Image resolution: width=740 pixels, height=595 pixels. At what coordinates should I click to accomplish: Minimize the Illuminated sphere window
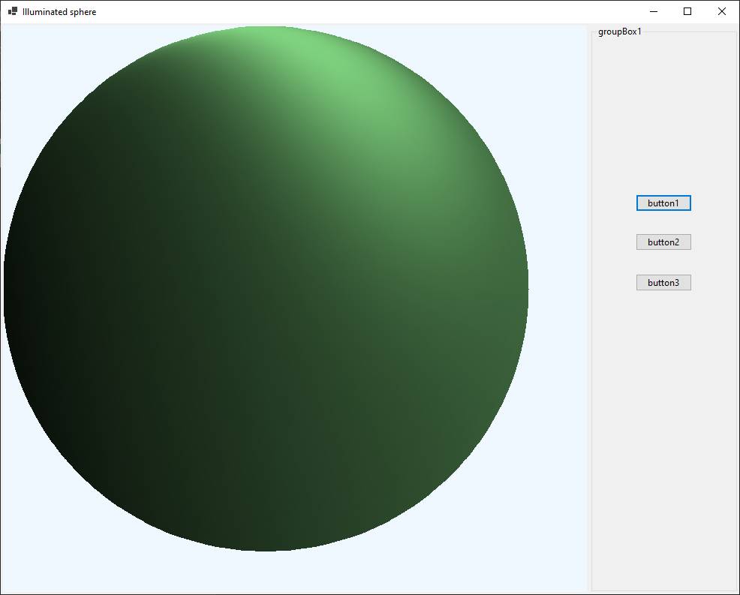653,11
